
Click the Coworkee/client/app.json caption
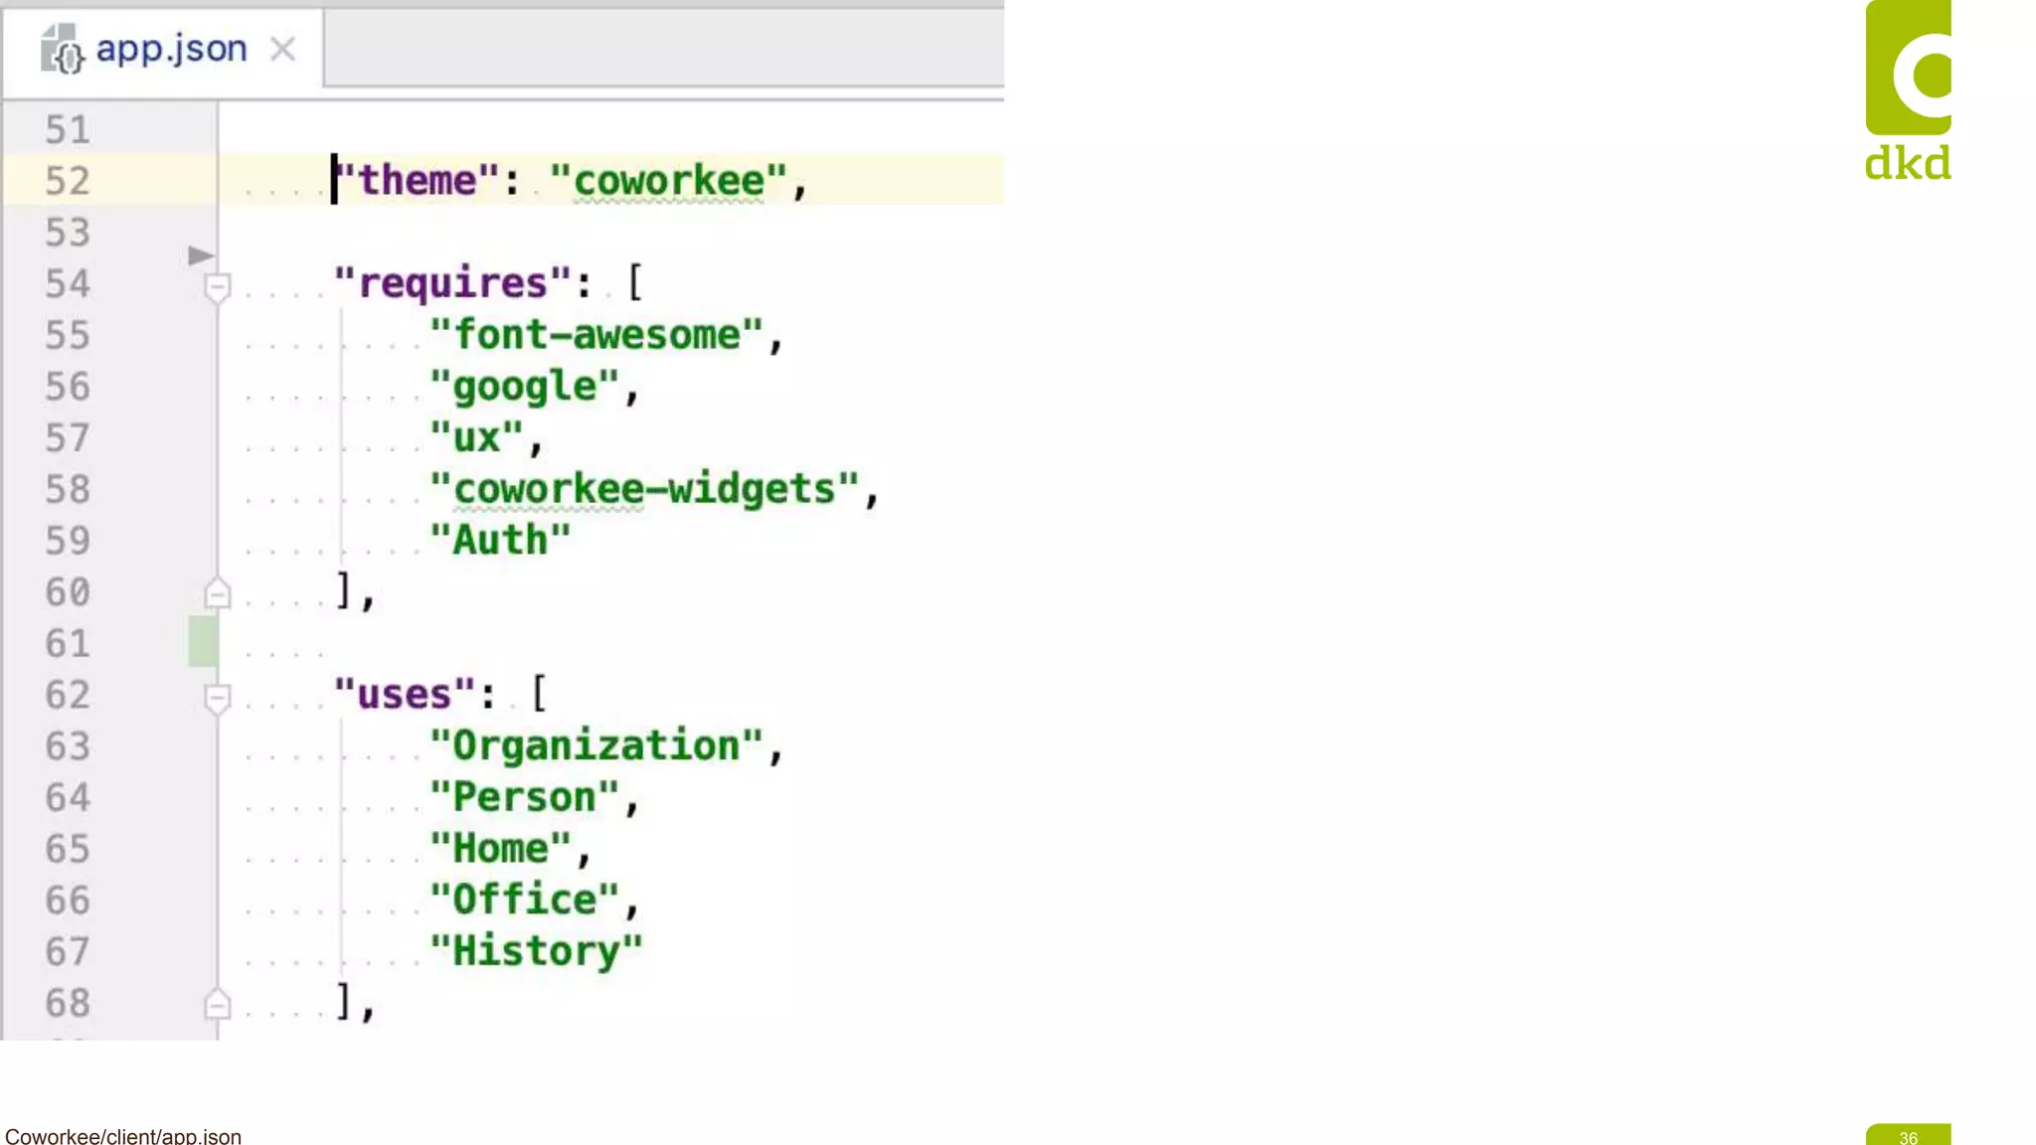(x=123, y=1135)
